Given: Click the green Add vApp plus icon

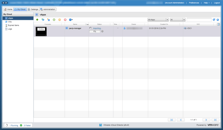Looking at the screenshot, I should [37, 20].
